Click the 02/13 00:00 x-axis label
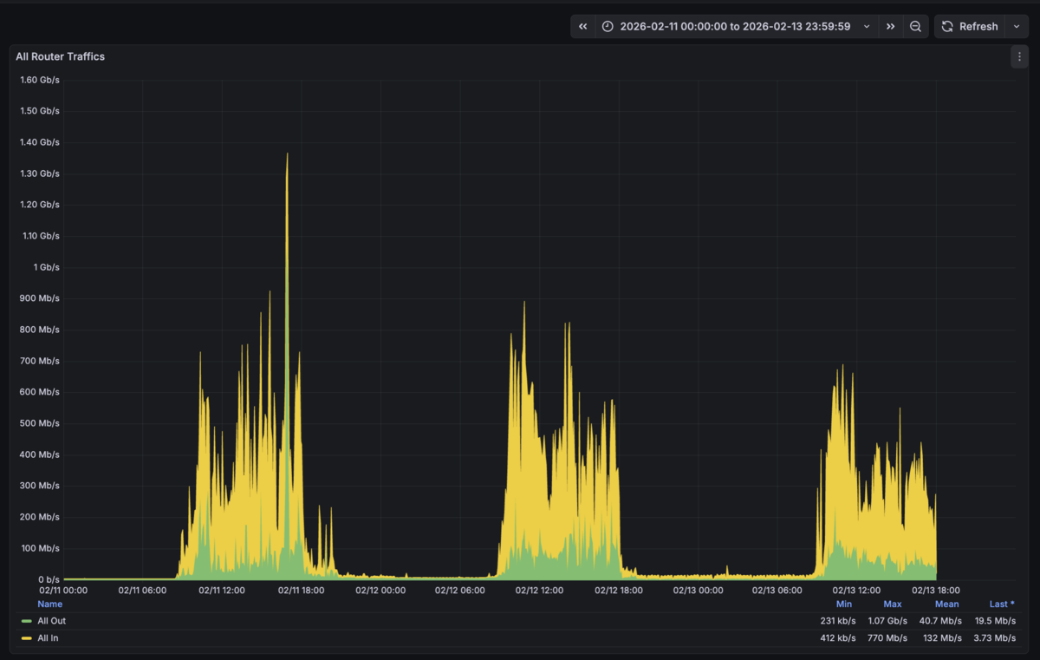 click(x=698, y=591)
